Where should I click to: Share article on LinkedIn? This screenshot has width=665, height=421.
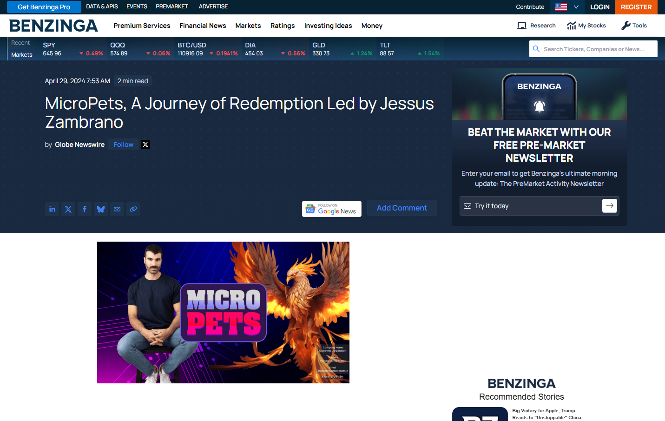[x=52, y=209]
